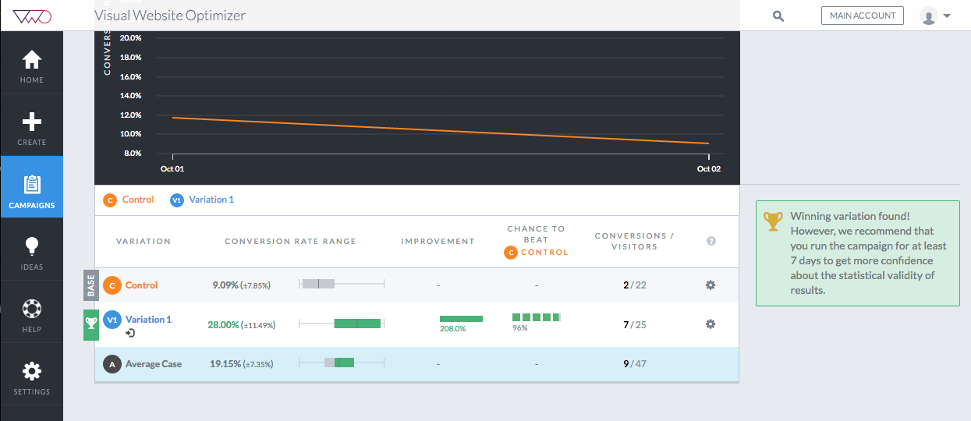
Task: Click the 7/25 conversions value
Action: [635, 325]
